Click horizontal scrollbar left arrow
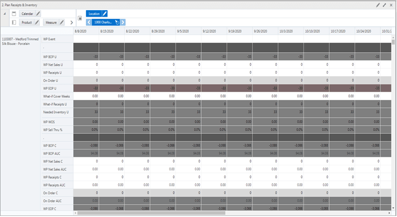 click(75, 213)
